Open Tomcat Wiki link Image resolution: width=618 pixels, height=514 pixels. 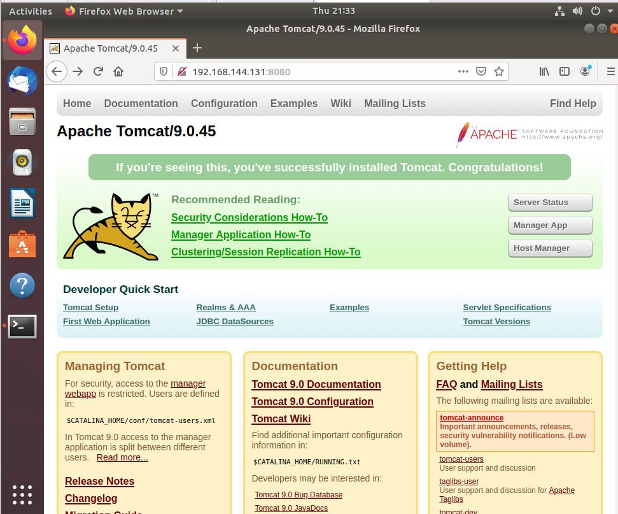[x=281, y=419]
